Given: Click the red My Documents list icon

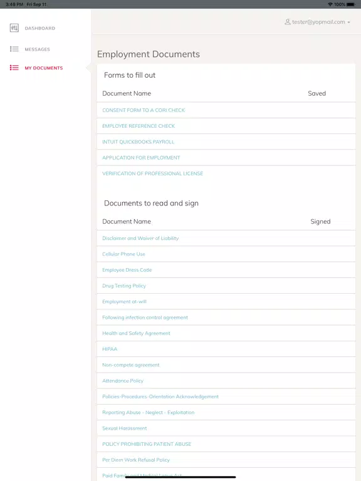Looking at the screenshot, I should (x=14, y=68).
